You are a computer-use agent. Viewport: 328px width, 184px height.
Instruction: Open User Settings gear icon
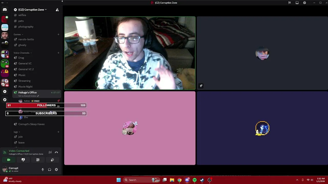pyautogui.click(x=56, y=169)
